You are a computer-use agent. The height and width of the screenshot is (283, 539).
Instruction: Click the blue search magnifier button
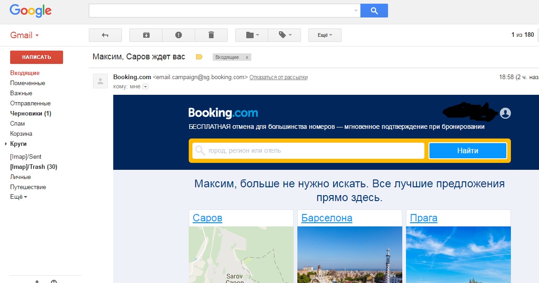(x=374, y=11)
